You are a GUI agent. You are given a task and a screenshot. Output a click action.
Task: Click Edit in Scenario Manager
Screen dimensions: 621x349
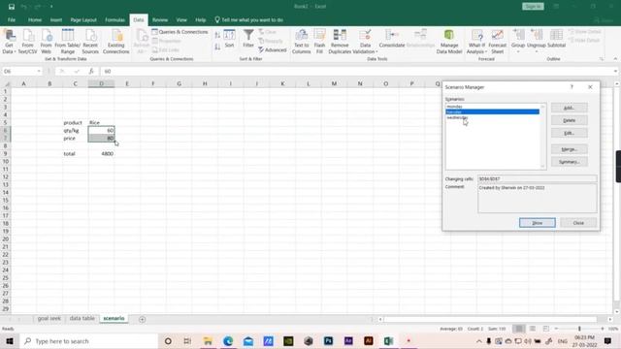(x=570, y=133)
